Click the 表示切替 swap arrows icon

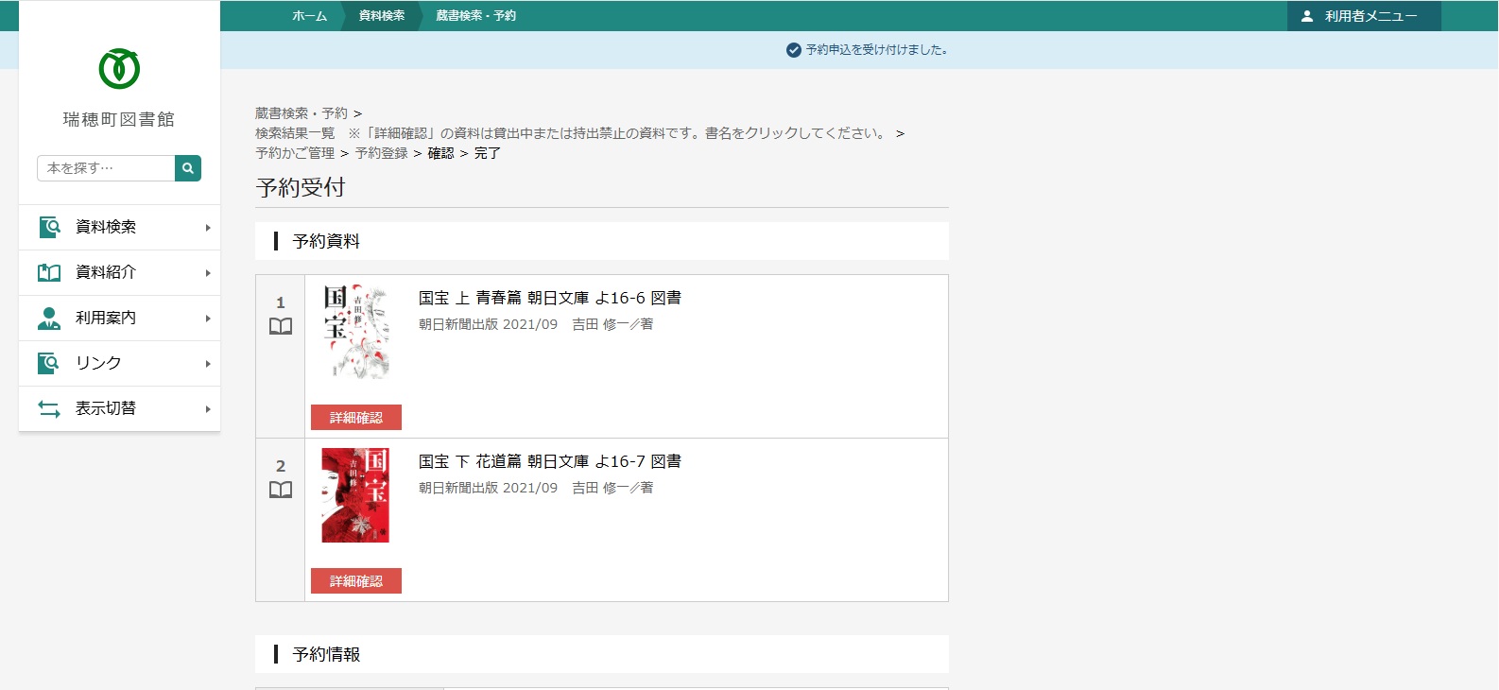(49, 408)
